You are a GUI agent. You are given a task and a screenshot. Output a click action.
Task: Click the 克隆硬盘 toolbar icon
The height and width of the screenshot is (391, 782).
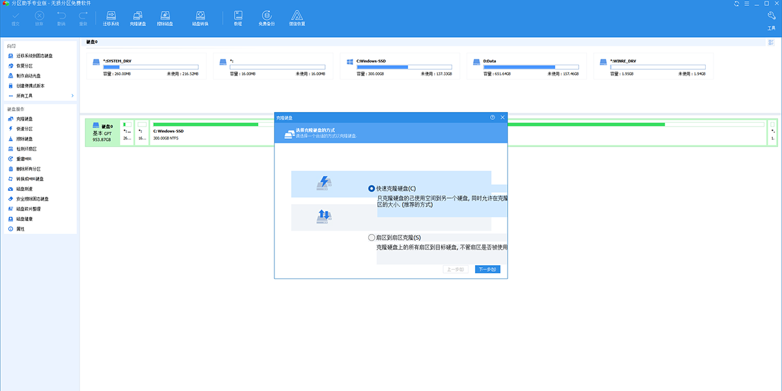coord(138,18)
